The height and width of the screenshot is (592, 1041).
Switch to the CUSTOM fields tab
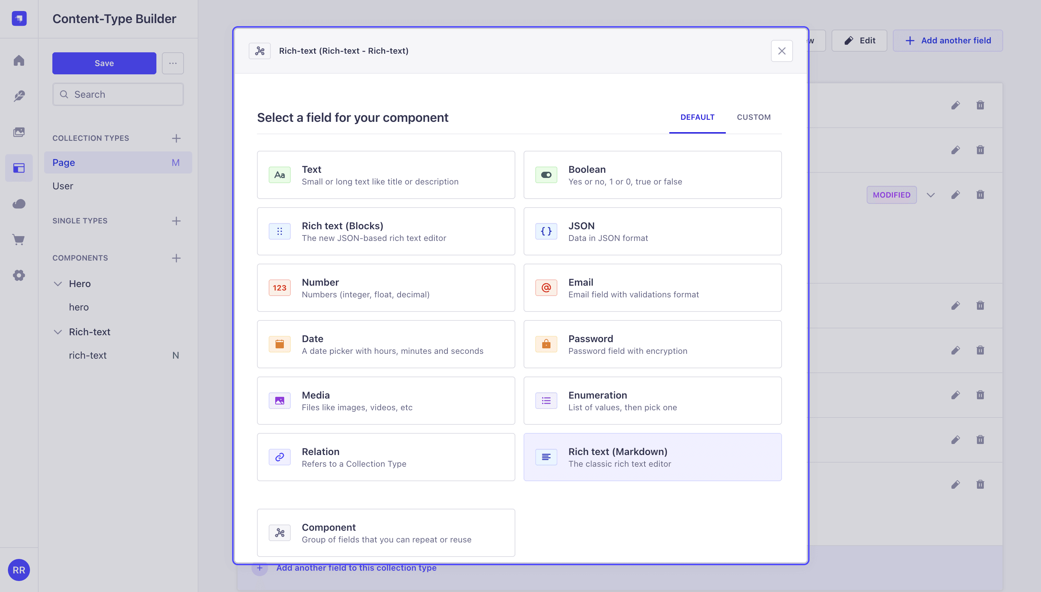[x=754, y=117]
